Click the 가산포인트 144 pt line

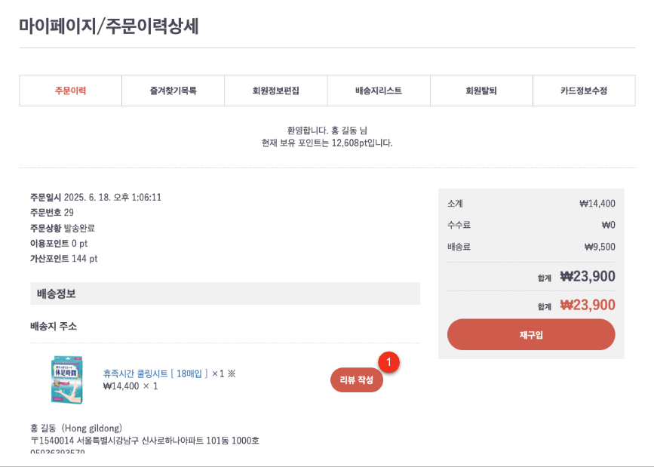64,259
